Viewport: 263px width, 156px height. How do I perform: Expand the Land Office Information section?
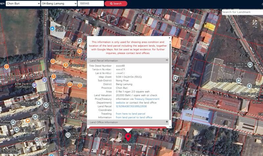[x=167, y=122]
